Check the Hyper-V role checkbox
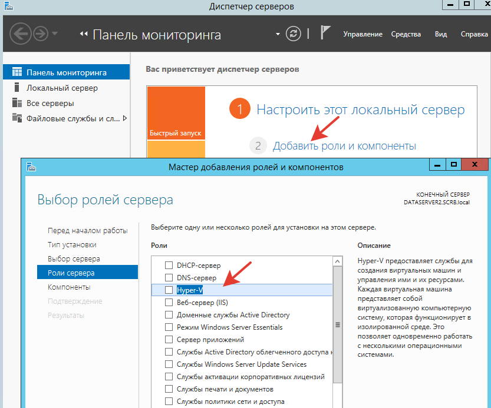The height and width of the screenshot is (408, 491). tap(169, 290)
